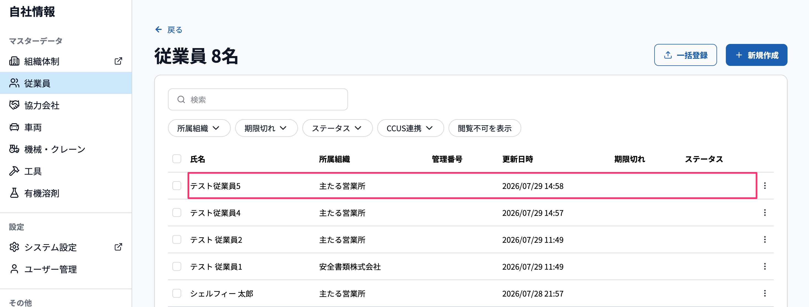Go to 有機溶剤 in sidebar
This screenshot has width=809, height=307.
pyautogui.click(x=66, y=193)
